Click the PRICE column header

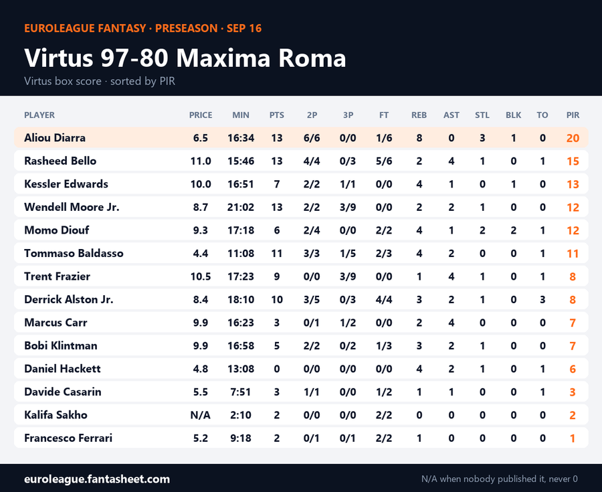201,115
